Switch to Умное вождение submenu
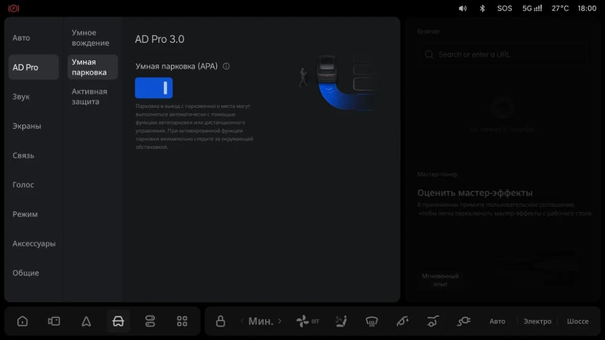605x340 pixels. tap(92, 38)
